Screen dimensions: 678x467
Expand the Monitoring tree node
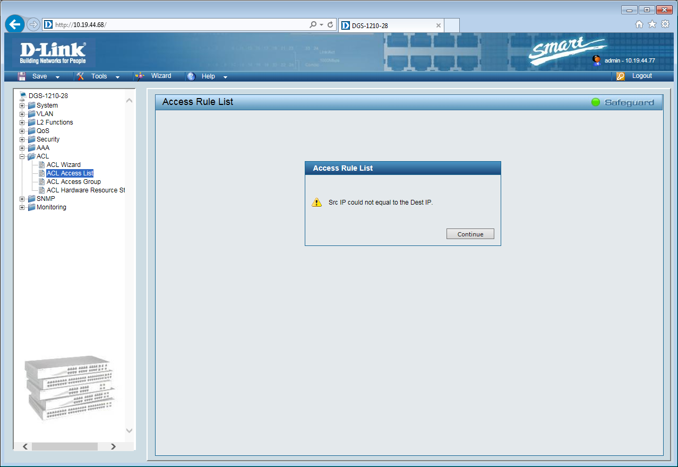(x=22, y=207)
